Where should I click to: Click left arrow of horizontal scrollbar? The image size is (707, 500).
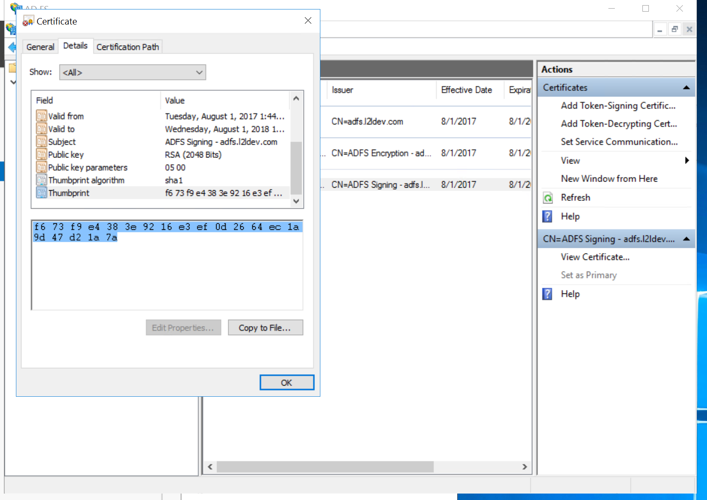coord(210,467)
